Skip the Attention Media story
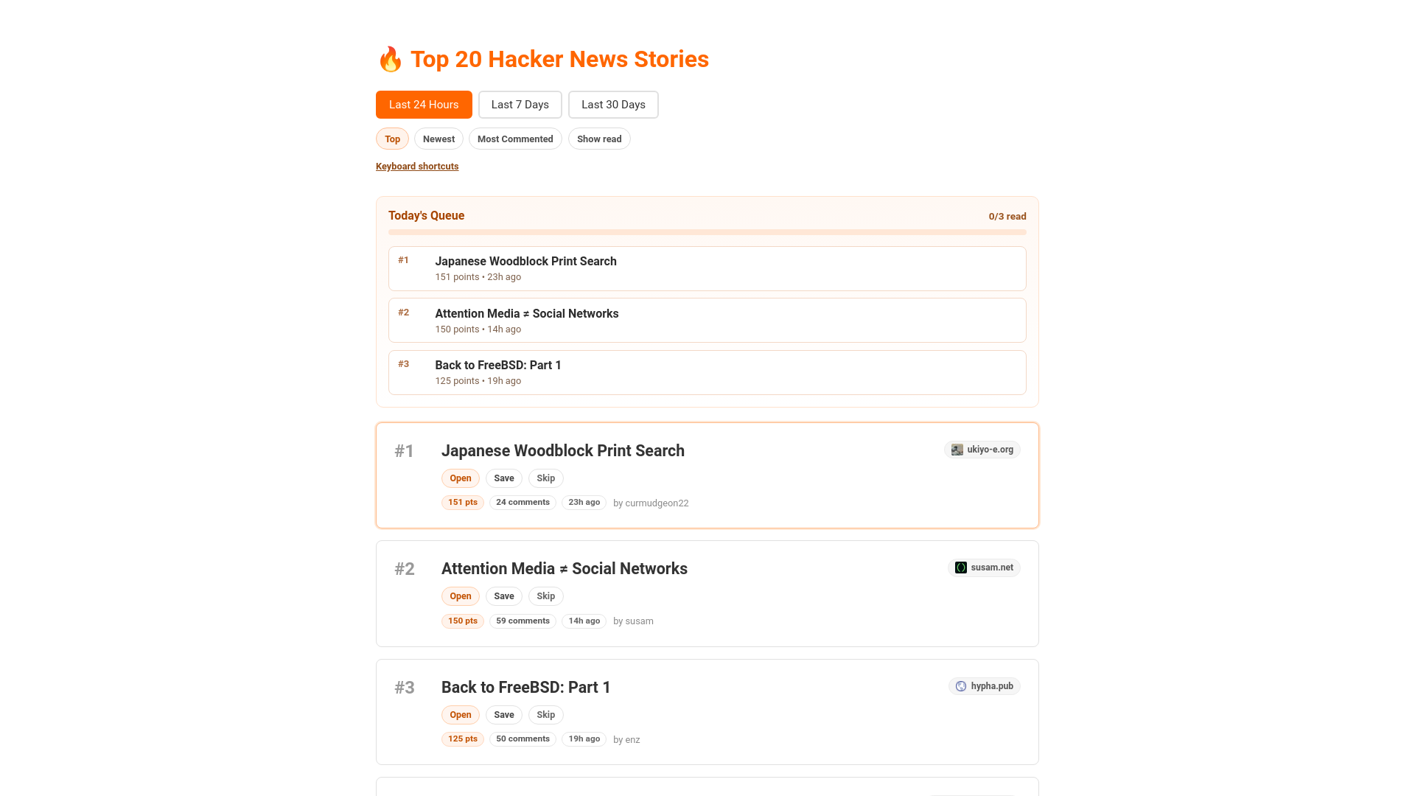This screenshot has height=796, width=1415. pos(546,596)
